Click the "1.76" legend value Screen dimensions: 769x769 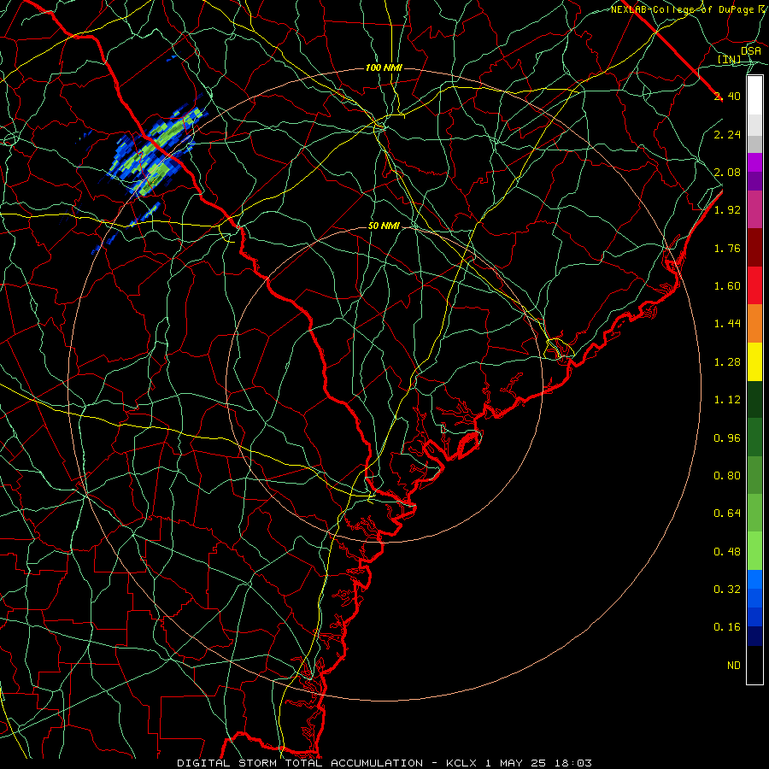pos(727,248)
